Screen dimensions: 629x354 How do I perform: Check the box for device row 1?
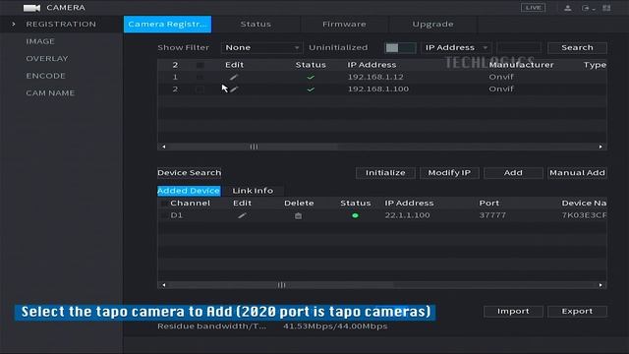(200, 77)
